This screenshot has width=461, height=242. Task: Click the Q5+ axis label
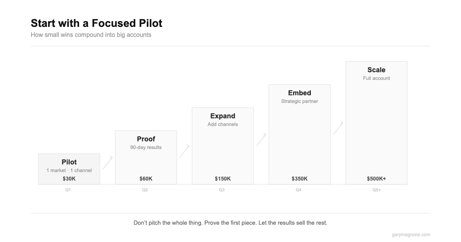376,190
